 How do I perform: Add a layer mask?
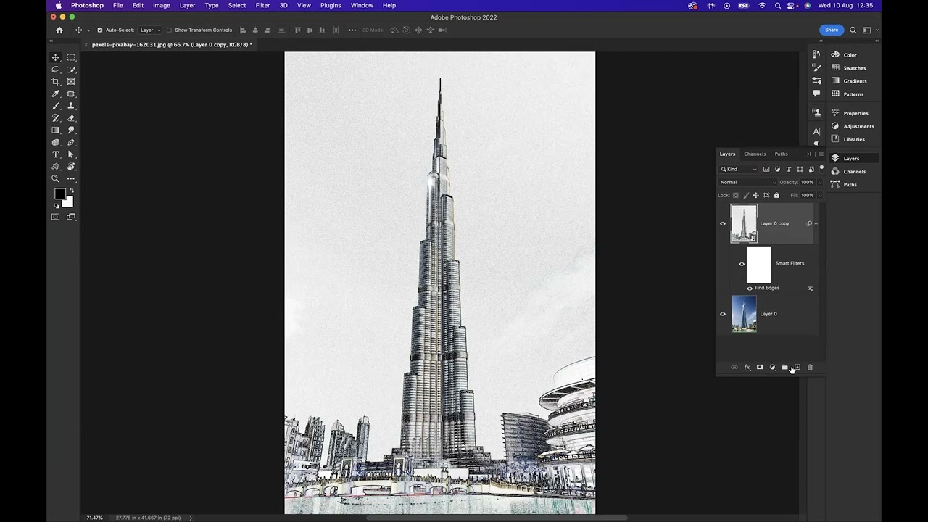coord(760,368)
